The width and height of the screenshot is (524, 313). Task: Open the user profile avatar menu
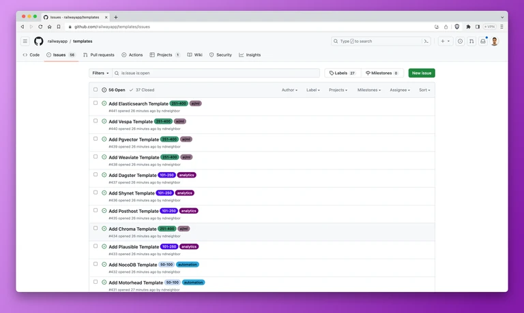[495, 42]
